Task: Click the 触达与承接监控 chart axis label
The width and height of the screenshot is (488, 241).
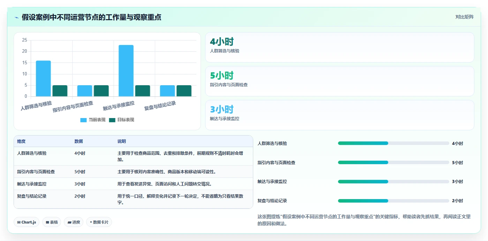Action: tap(119, 105)
